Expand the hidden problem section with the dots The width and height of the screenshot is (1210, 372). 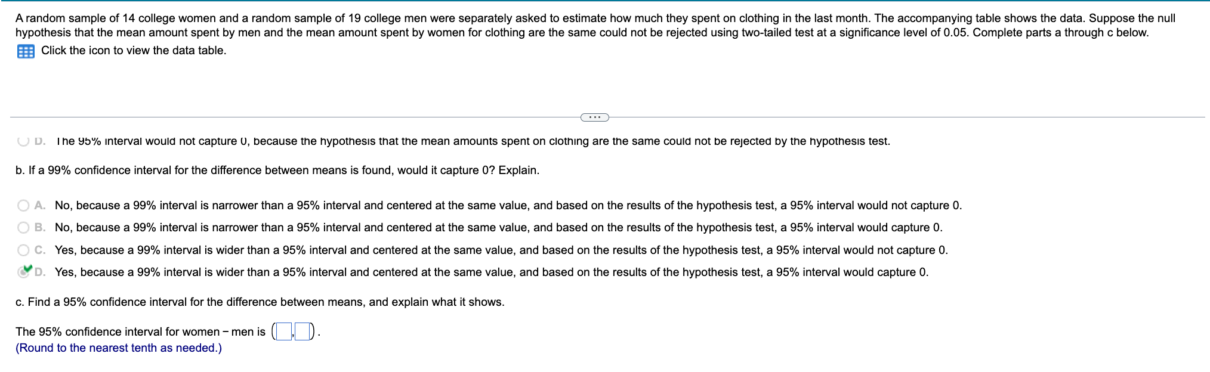[x=594, y=117]
